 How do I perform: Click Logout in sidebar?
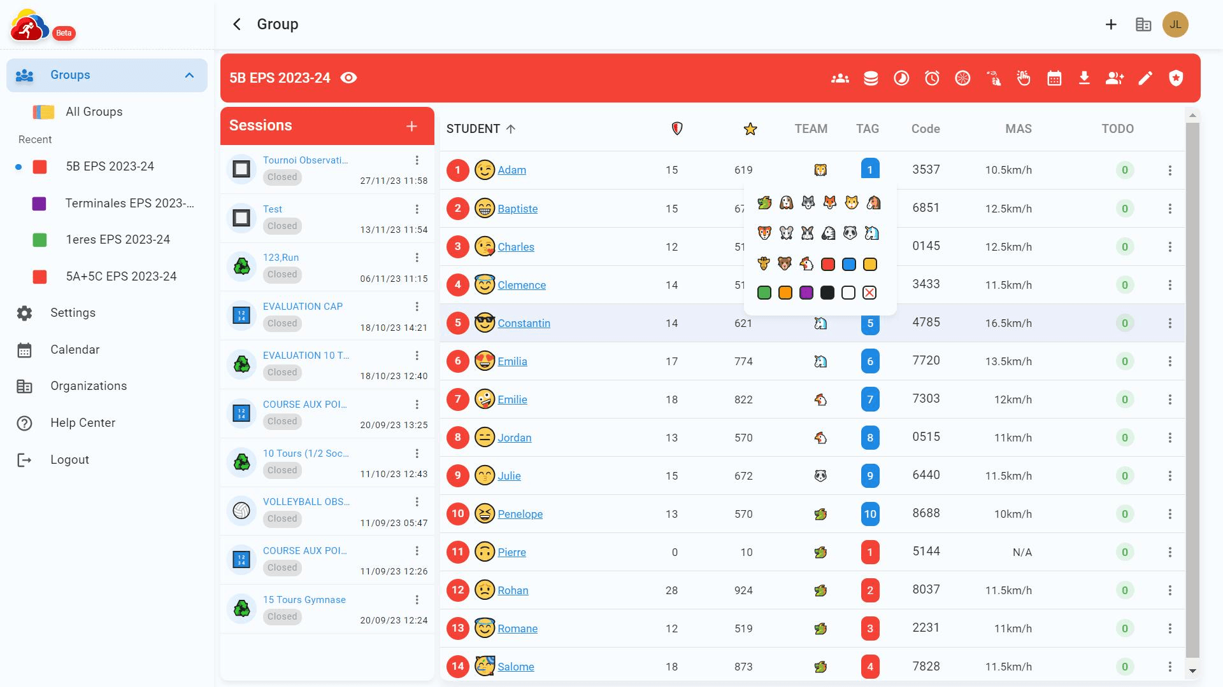coord(107,460)
